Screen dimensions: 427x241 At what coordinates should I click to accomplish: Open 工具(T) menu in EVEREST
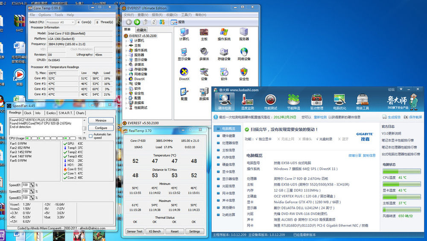click(187, 15)
